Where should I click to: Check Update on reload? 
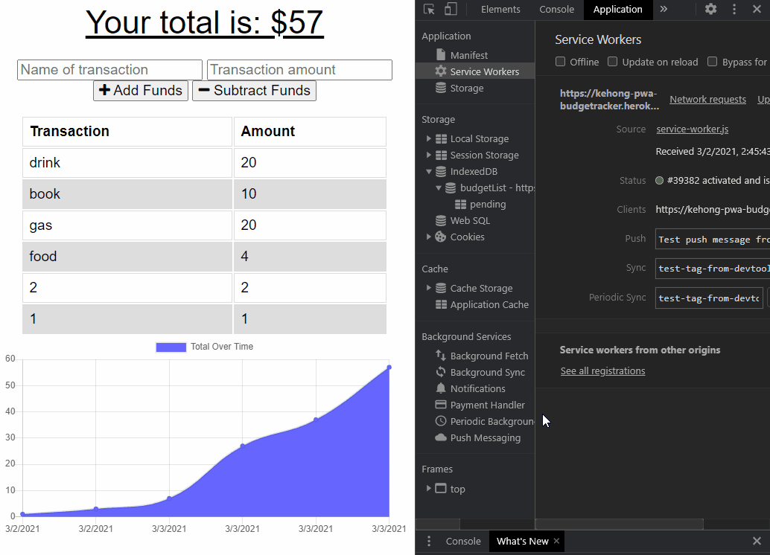tap(612, 62)
